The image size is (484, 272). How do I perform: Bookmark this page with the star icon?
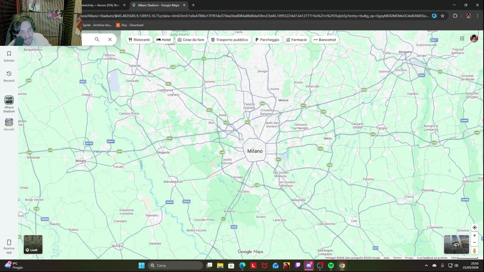coord(442,16)
